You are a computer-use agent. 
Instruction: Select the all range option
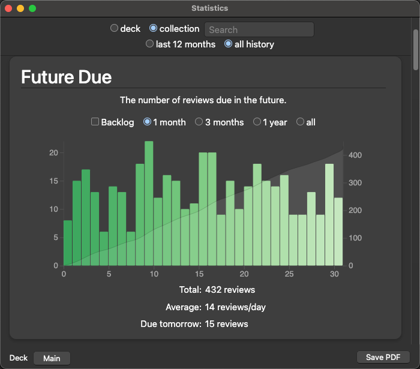(x=300, y=122)
